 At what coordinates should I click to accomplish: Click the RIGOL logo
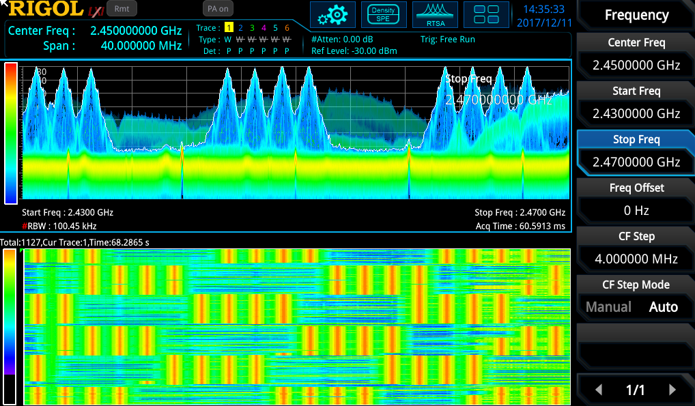pyautogui.click(x=46, y=9)
